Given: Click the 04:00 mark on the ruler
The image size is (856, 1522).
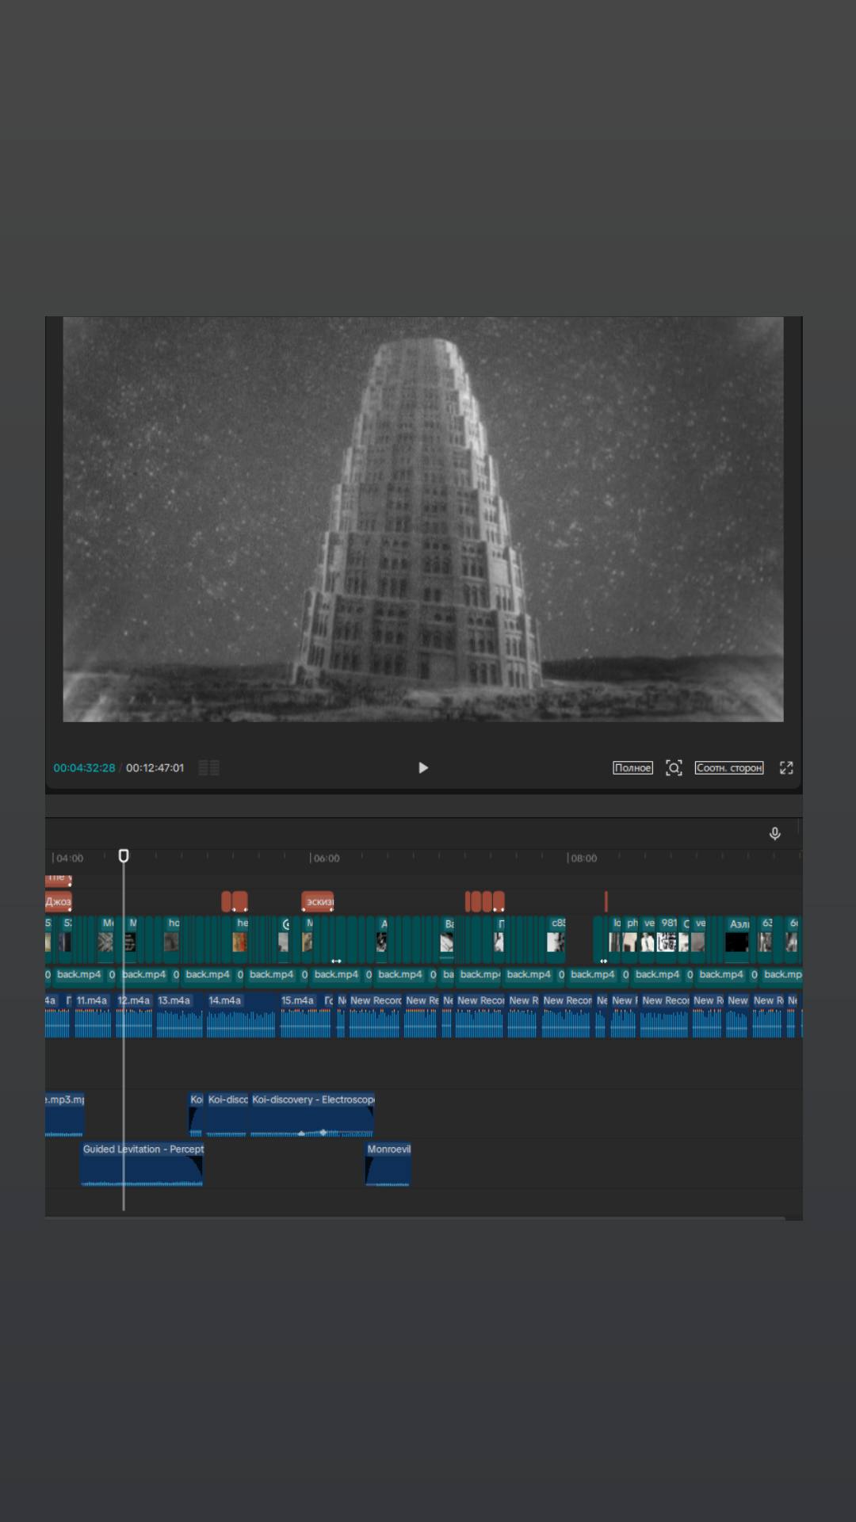Looking at the screenshot, I should (x=69, y=858).
